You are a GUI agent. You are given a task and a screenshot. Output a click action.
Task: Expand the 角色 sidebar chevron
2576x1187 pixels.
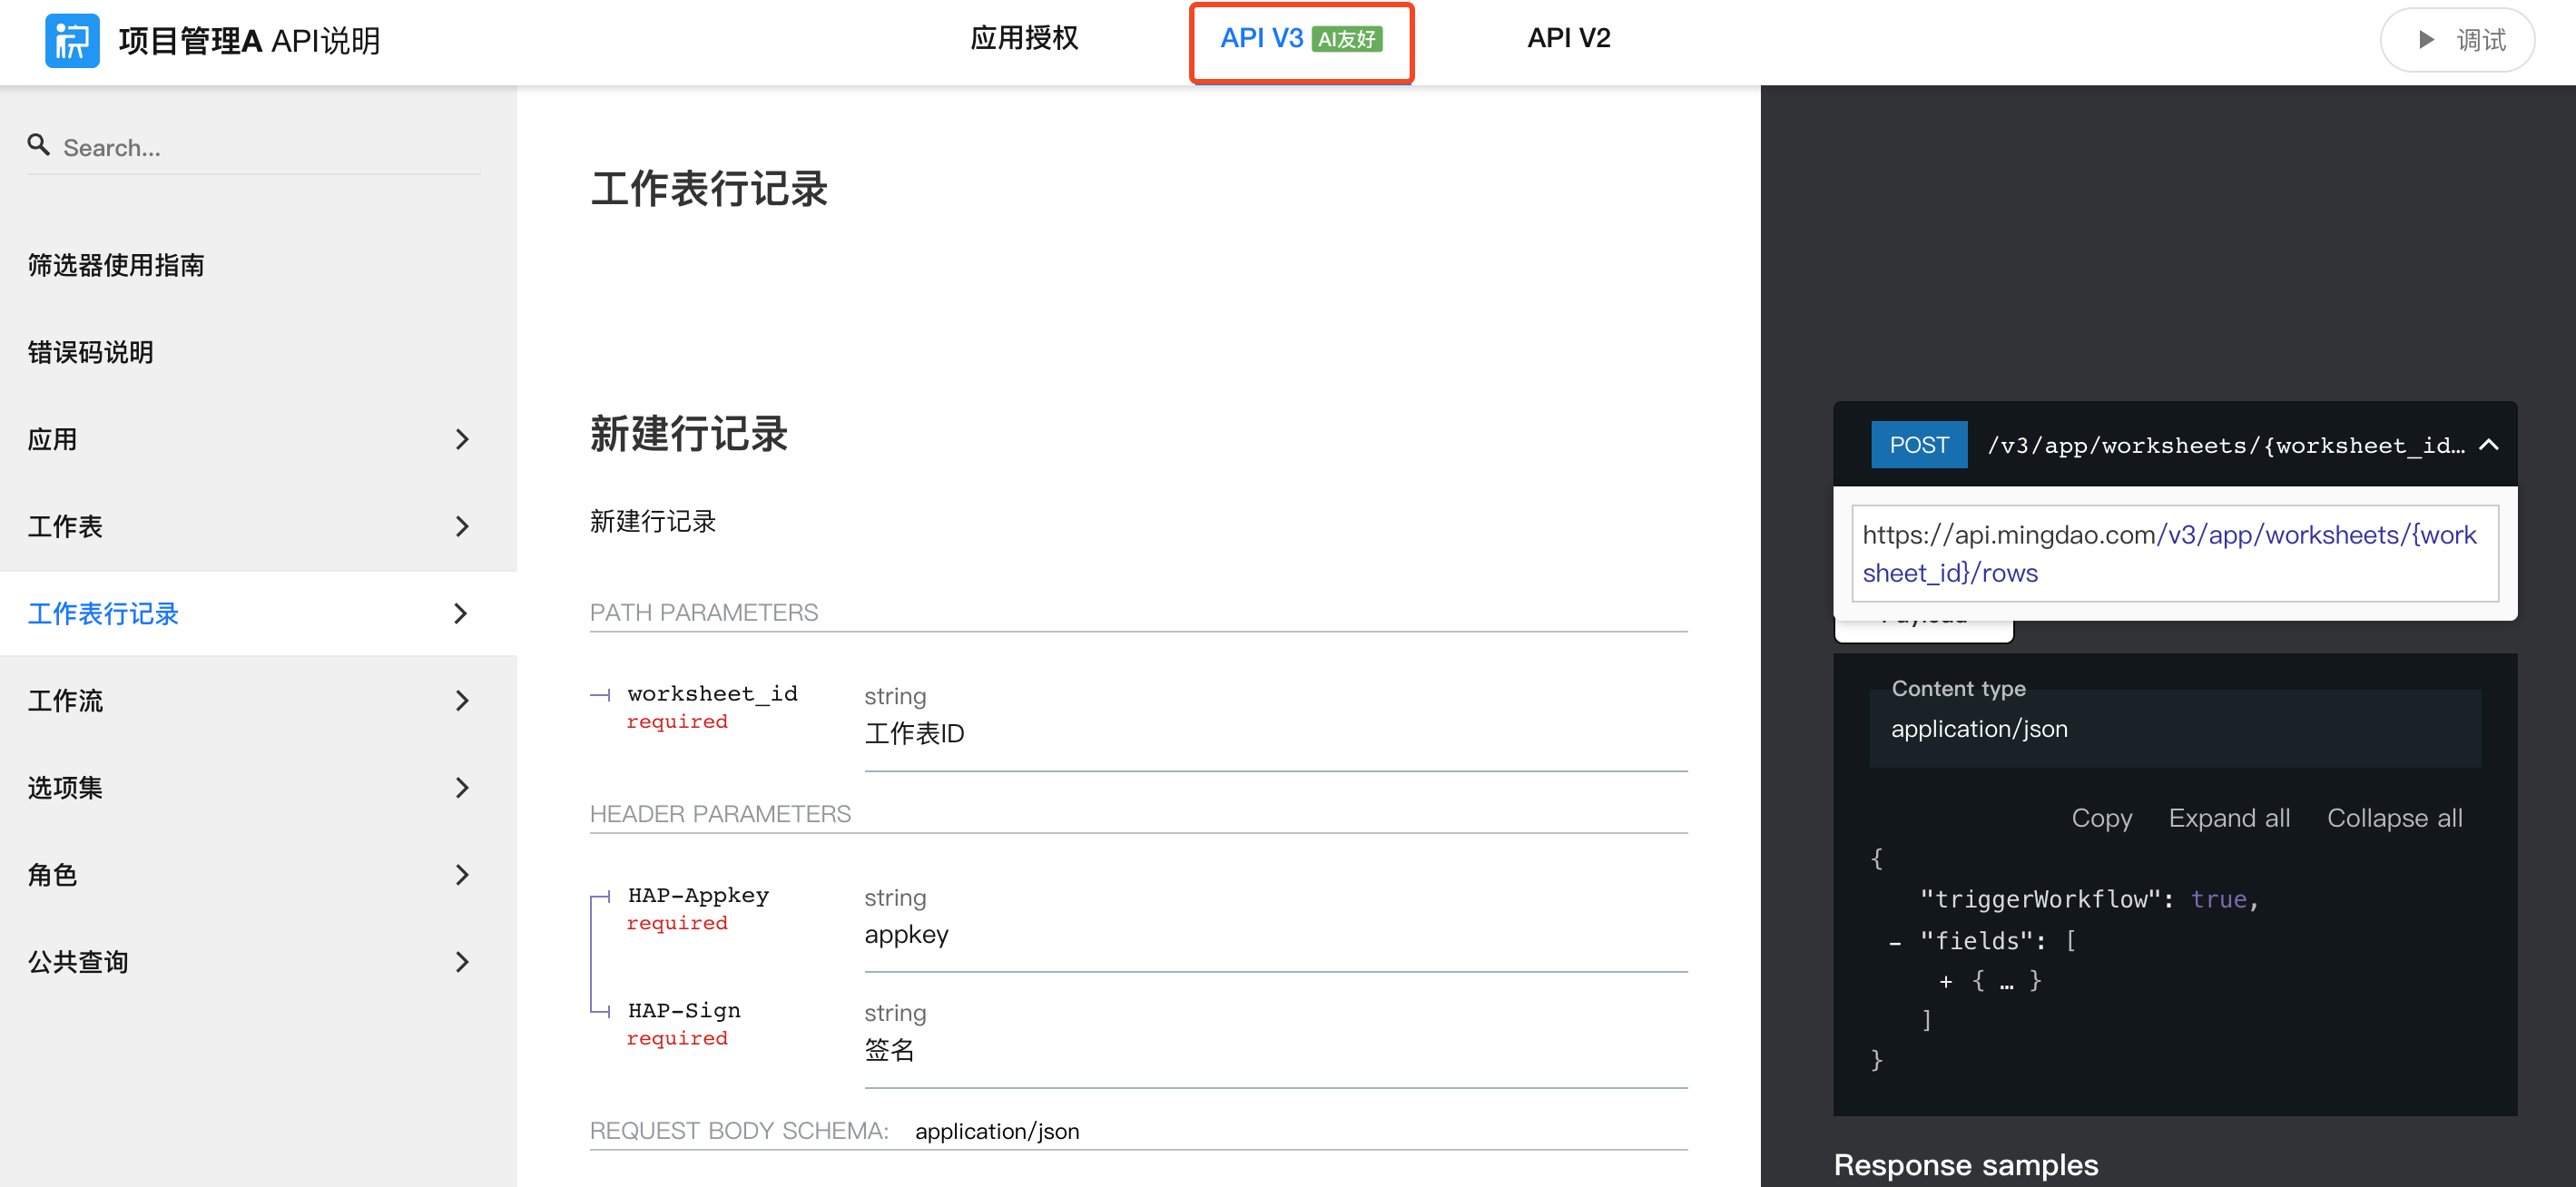tap(461, 875)
